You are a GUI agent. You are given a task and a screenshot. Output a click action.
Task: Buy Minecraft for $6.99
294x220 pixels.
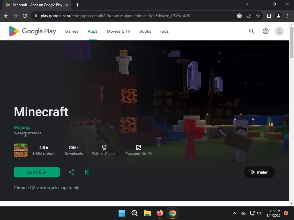(37, 172)
